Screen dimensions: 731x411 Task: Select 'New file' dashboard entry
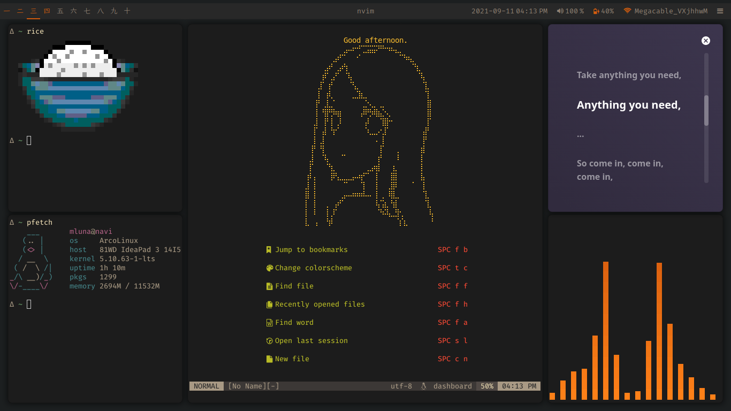pos(292,359)
